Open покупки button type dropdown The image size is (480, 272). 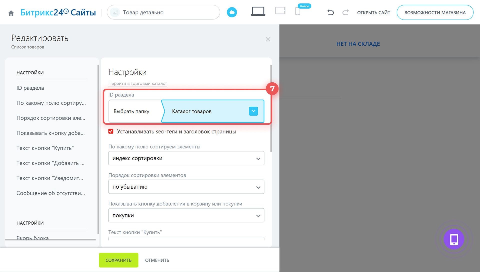(186, 215)
